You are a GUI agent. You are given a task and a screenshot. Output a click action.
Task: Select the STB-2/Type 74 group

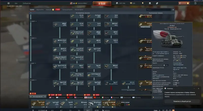[x=77, y=75]
